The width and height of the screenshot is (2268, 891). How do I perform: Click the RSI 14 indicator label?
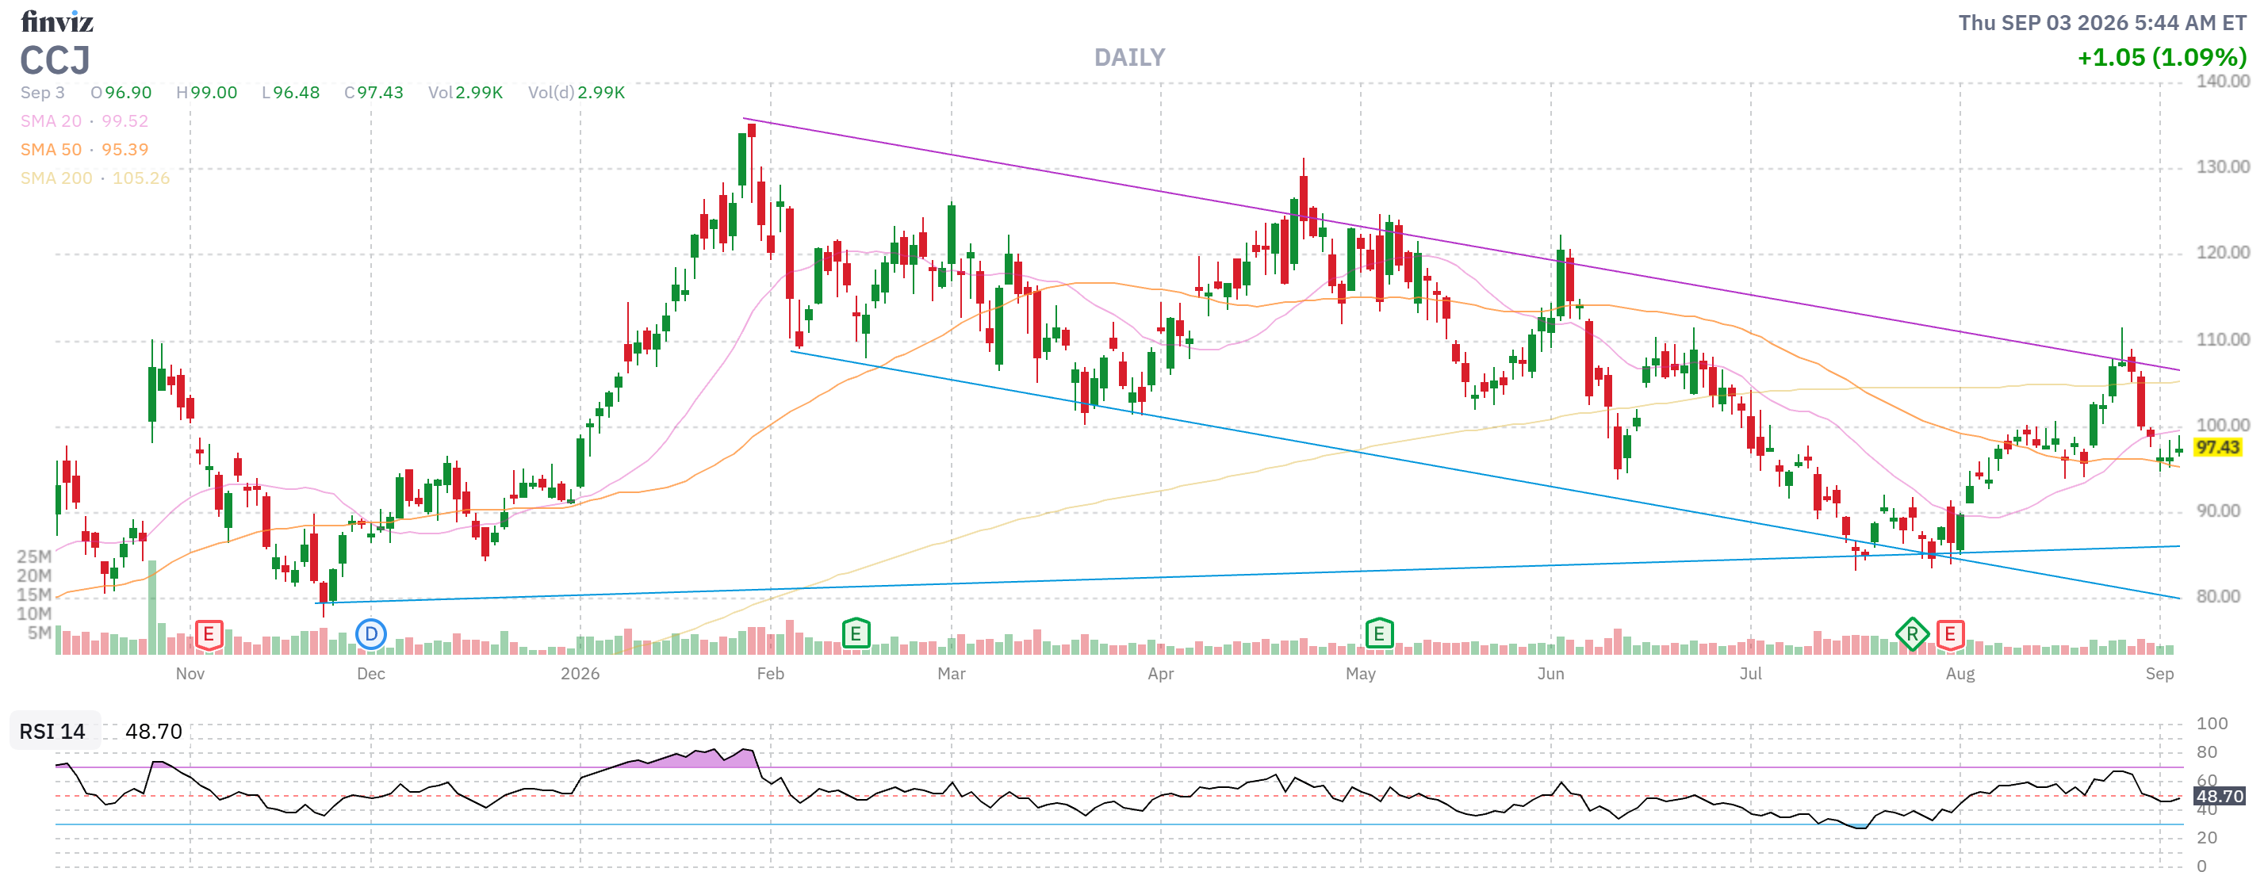[x=52, y=732]
